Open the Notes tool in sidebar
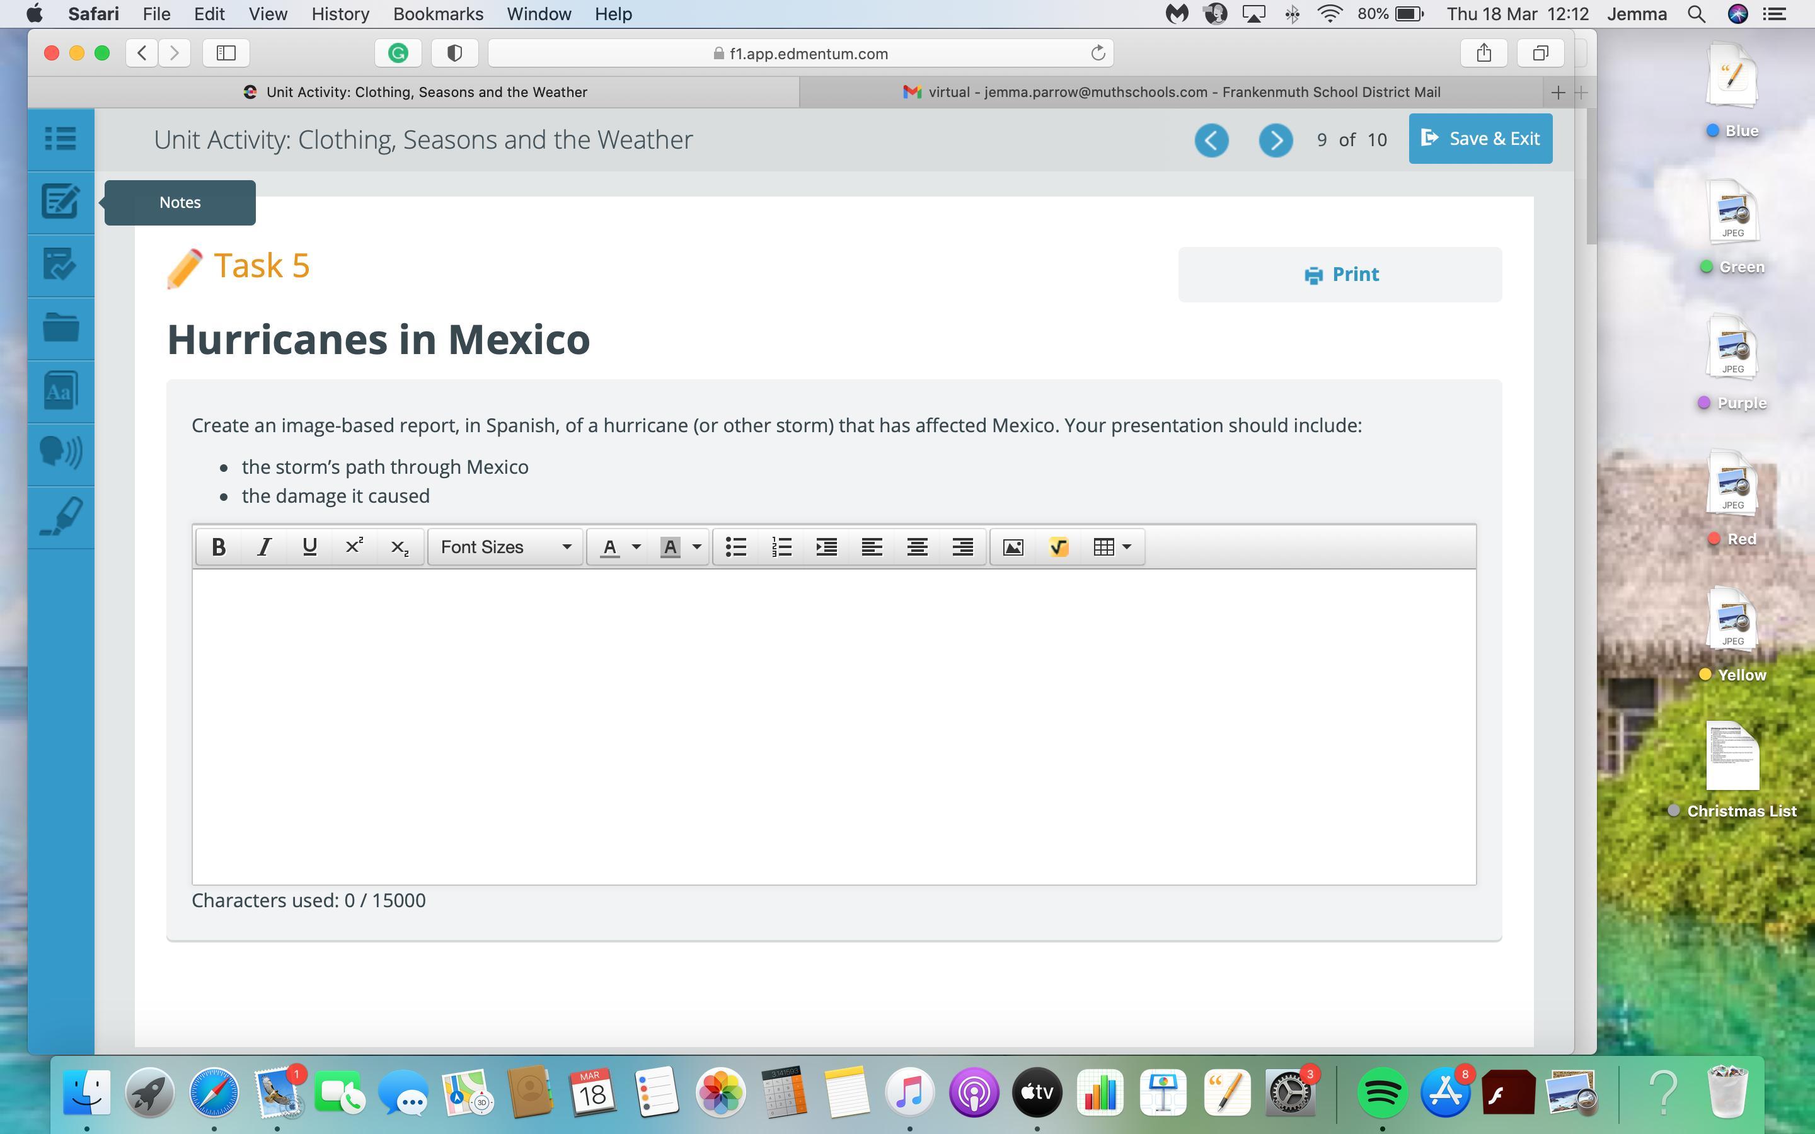 point(60,202)
